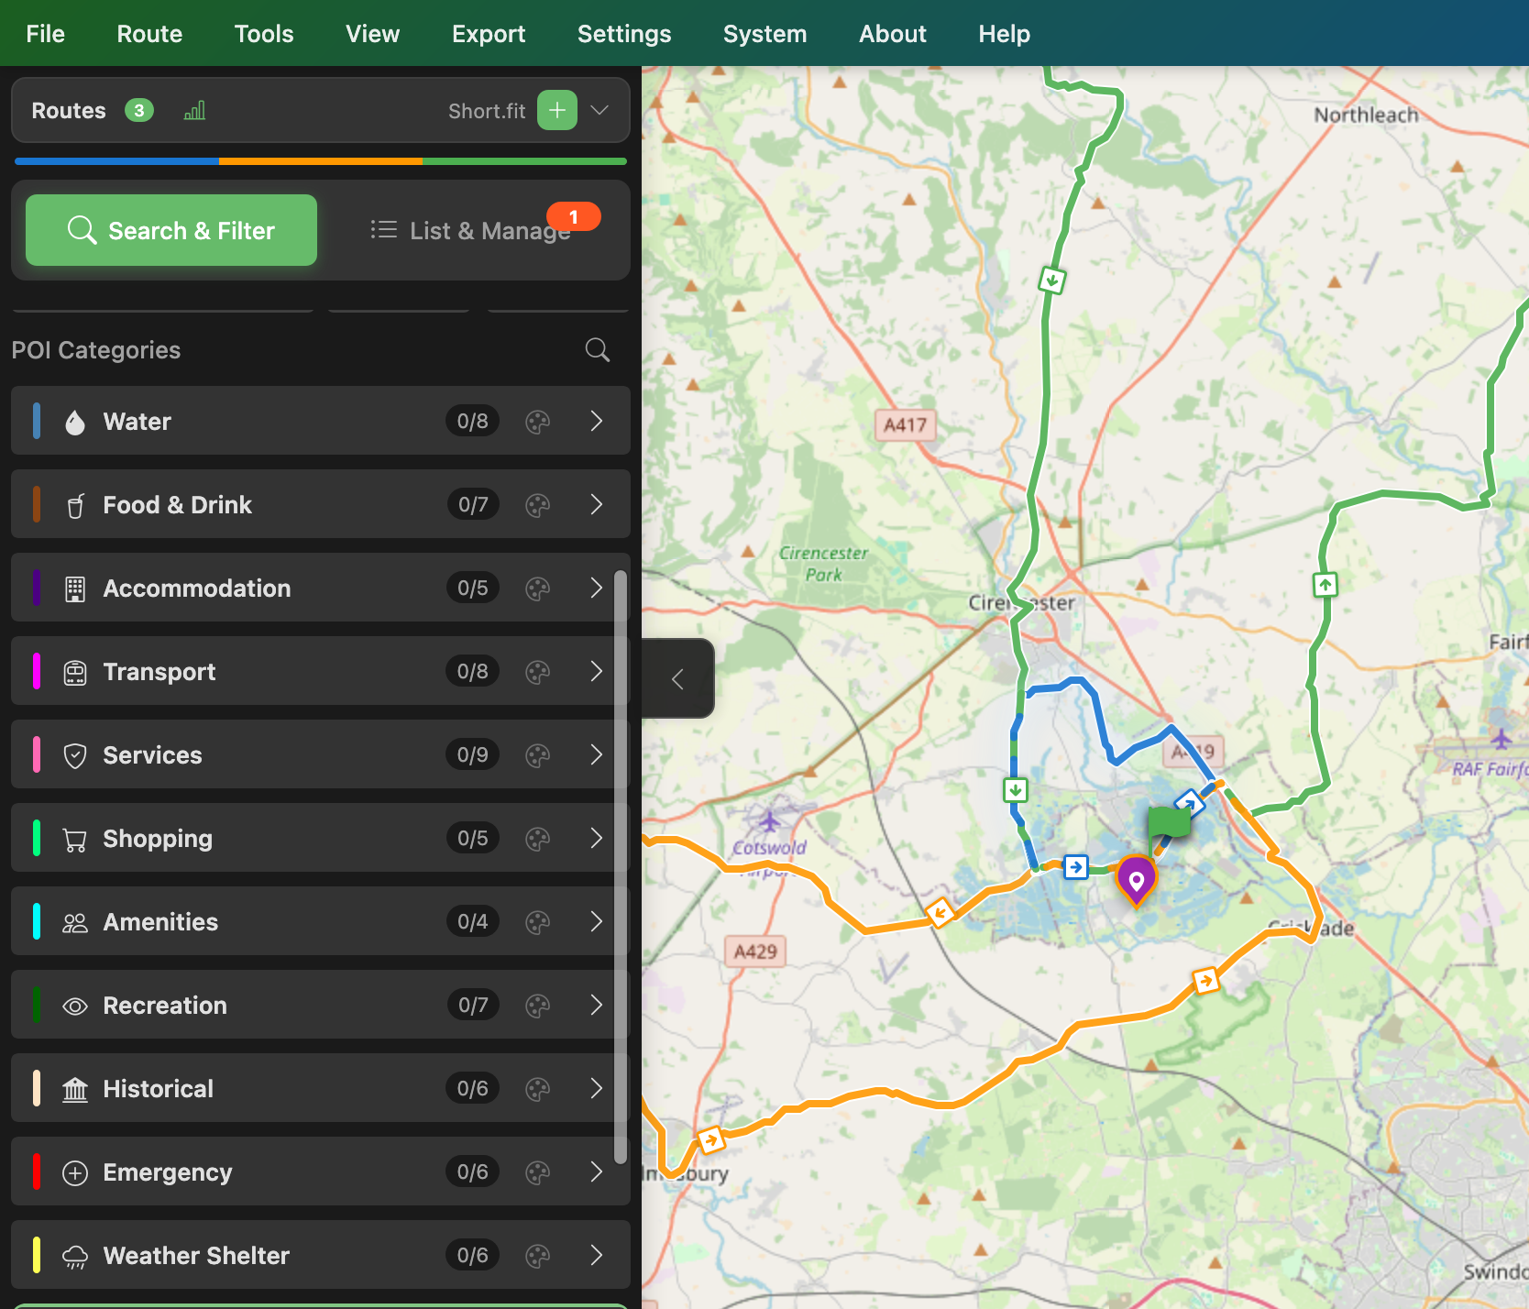
Task: Click the route statistics bar chart icon
Action: [x=194, y=111]
